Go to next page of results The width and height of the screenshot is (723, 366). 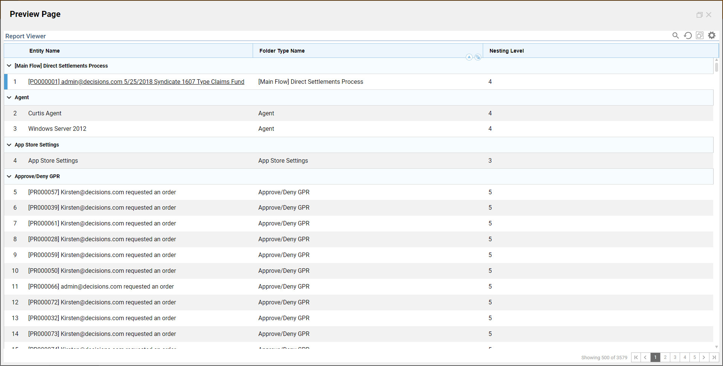704,357
